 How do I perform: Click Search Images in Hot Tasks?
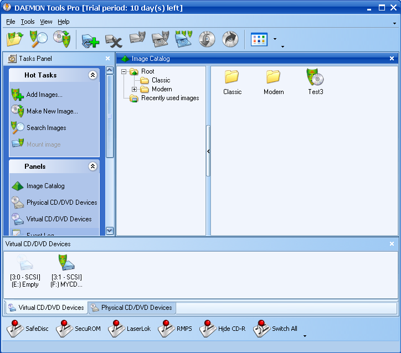pos(47,128)
